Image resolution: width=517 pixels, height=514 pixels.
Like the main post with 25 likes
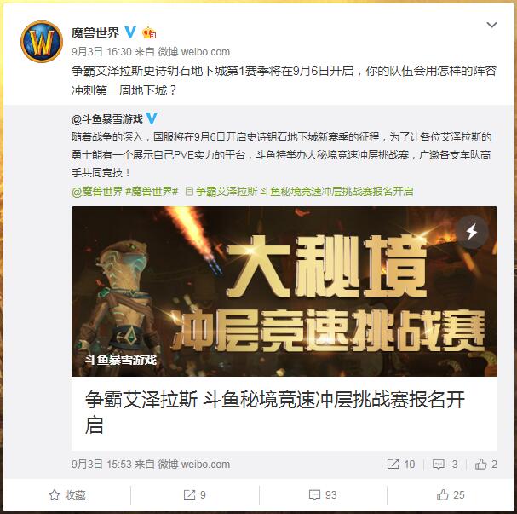click(x=451, y=495)
